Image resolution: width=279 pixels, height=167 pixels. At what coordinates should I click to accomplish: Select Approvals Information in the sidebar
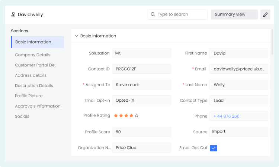[x=38, y=106]
